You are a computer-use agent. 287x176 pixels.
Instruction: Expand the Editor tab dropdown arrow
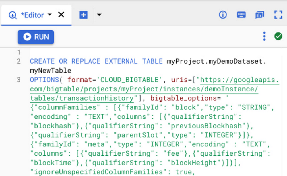(49, 15)
